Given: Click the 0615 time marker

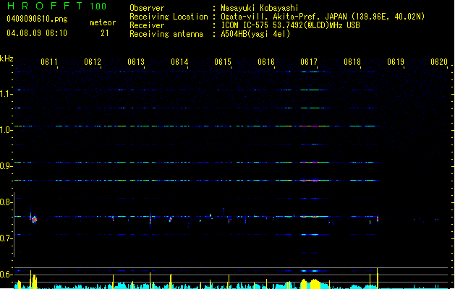Looking at the screenshot, I should (x=223, y=62).
